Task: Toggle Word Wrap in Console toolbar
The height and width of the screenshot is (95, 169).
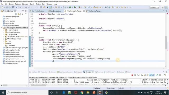Action: 148,75
